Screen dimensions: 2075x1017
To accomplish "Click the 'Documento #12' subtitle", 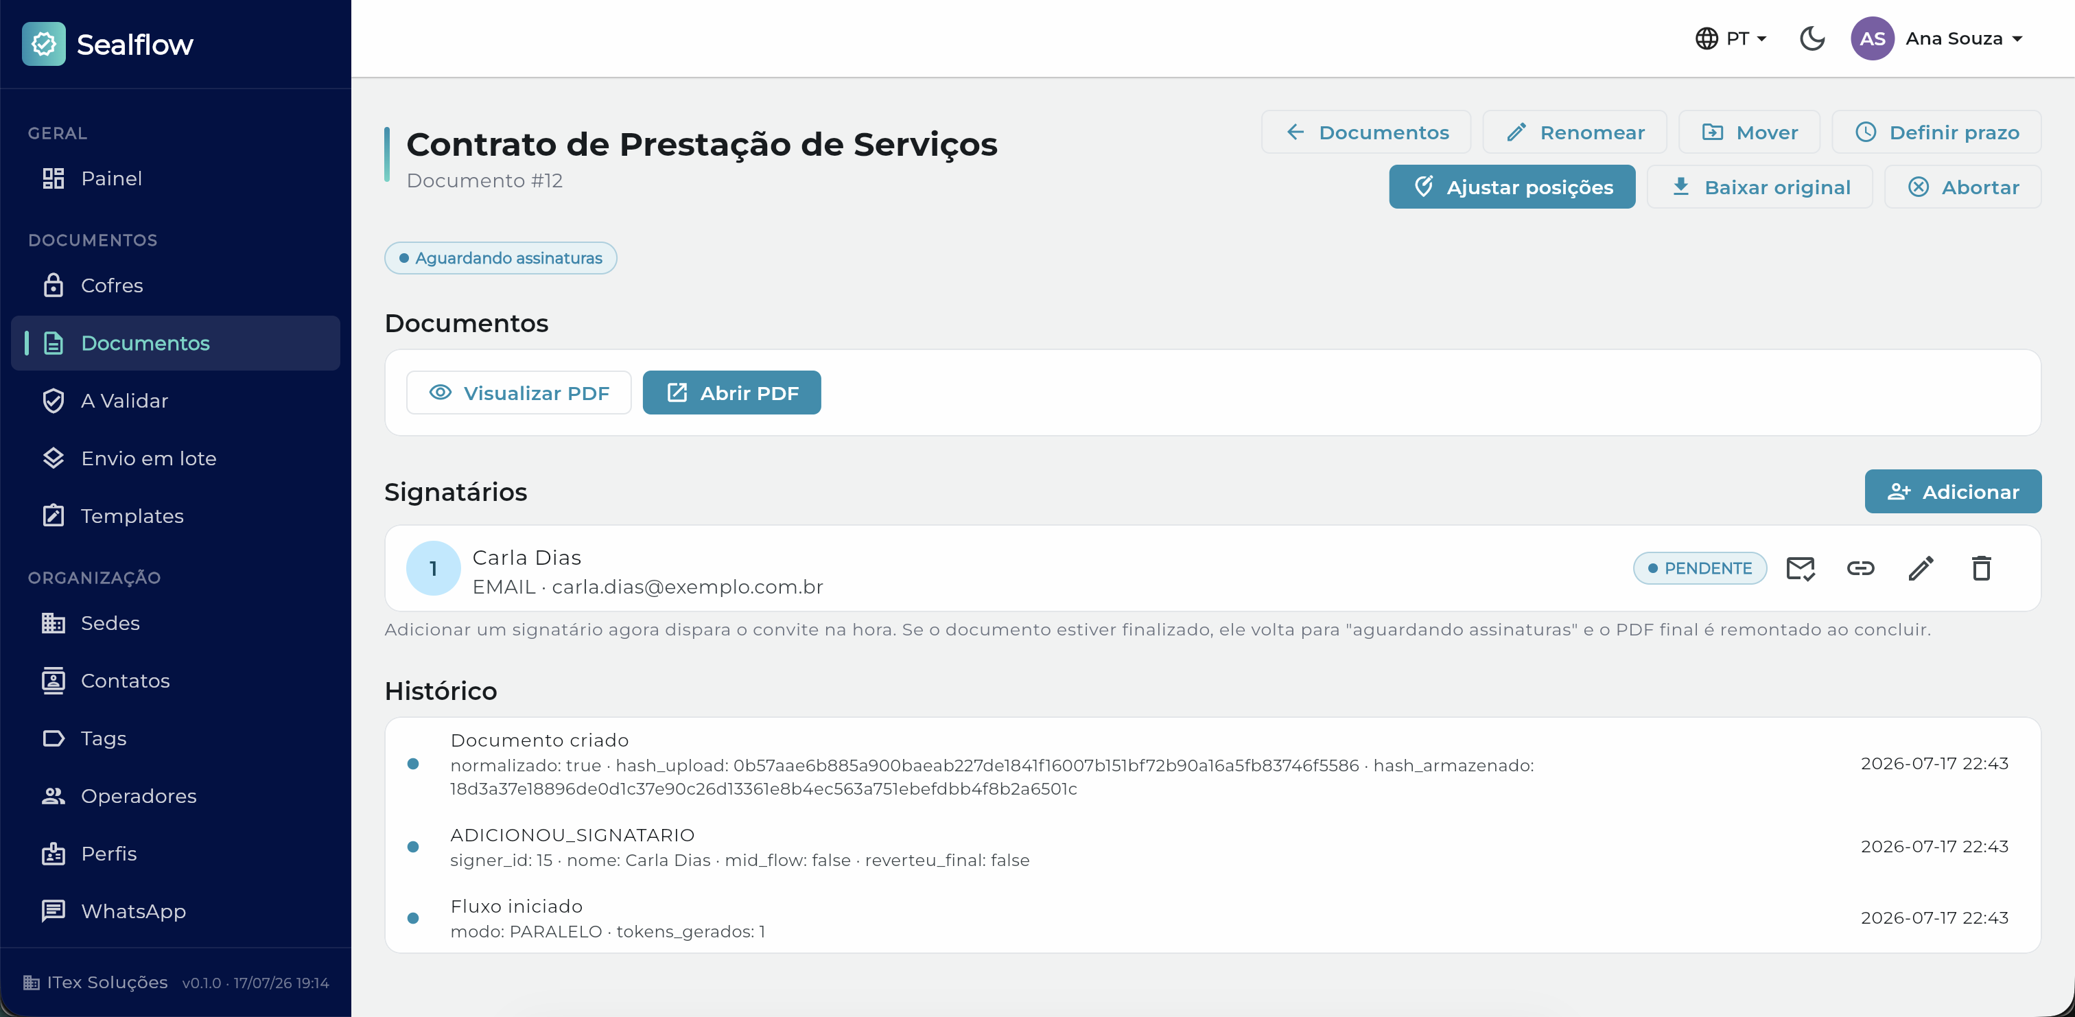I will coord(485,180).
